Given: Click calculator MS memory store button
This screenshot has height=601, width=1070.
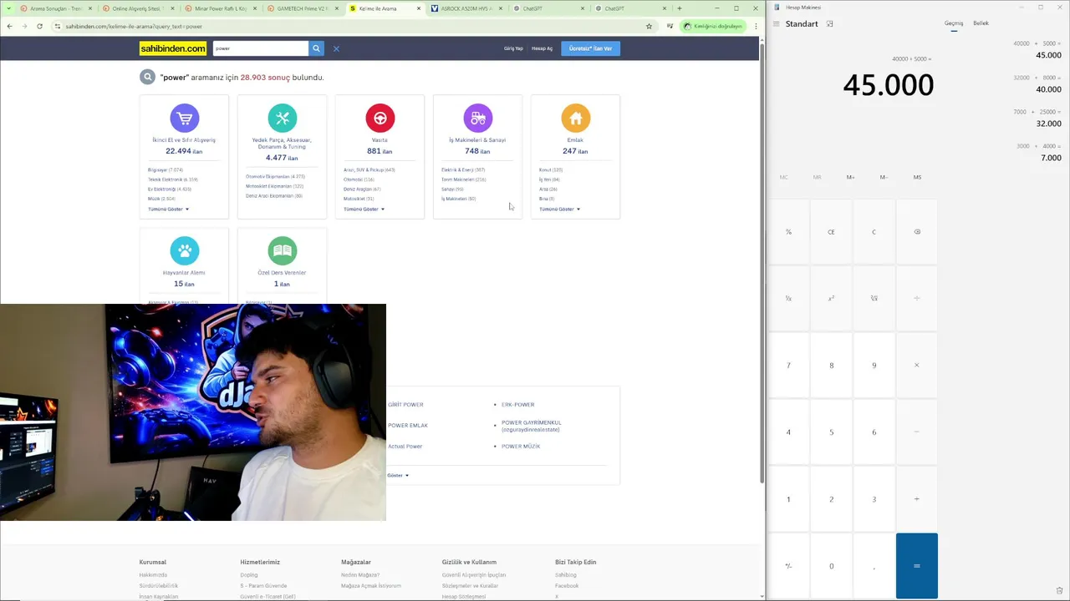Looking at the screenshot, I should pos(917,177).
